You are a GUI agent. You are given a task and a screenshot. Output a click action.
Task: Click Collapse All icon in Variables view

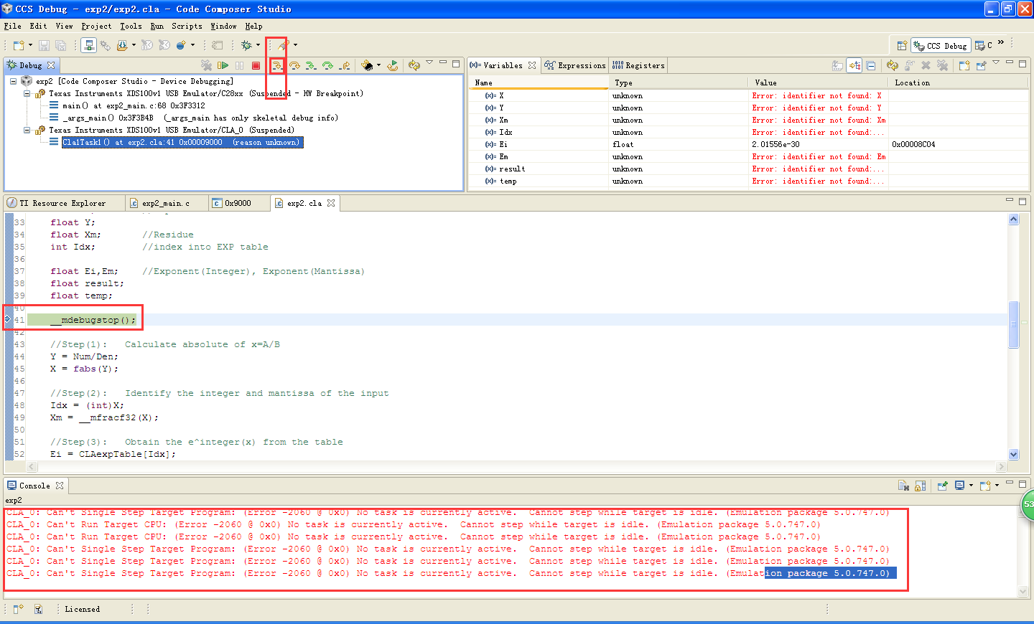[x=871, y=65]
